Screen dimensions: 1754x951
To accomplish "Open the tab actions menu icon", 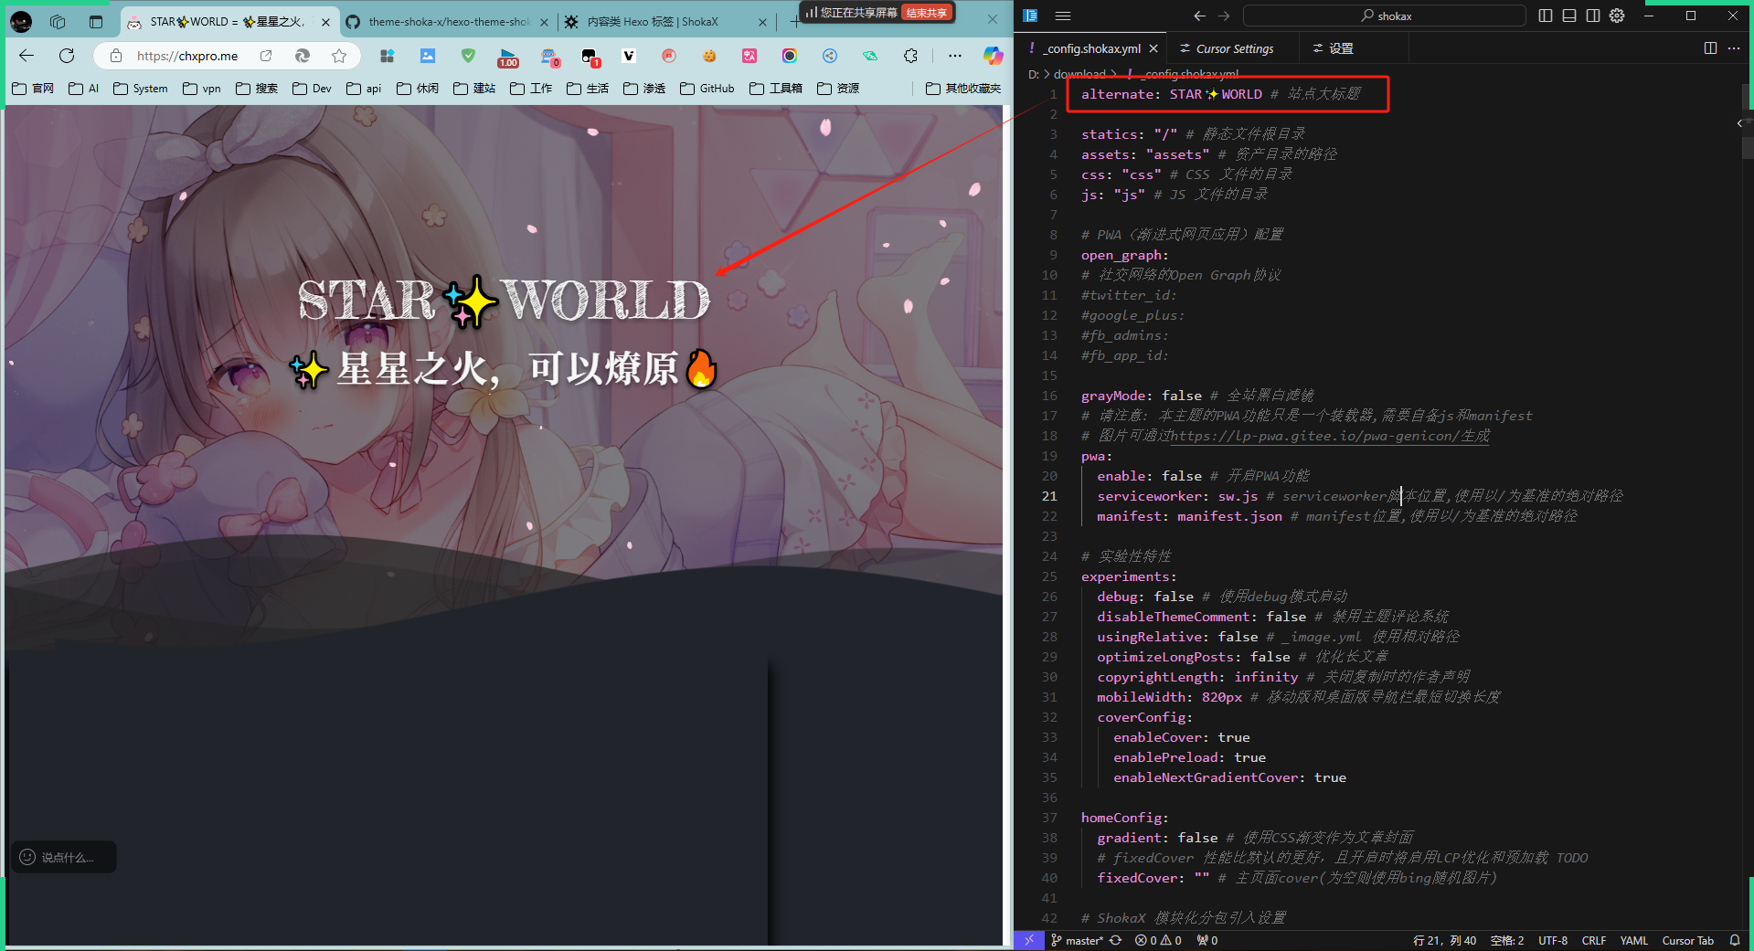I will [96, 21].
